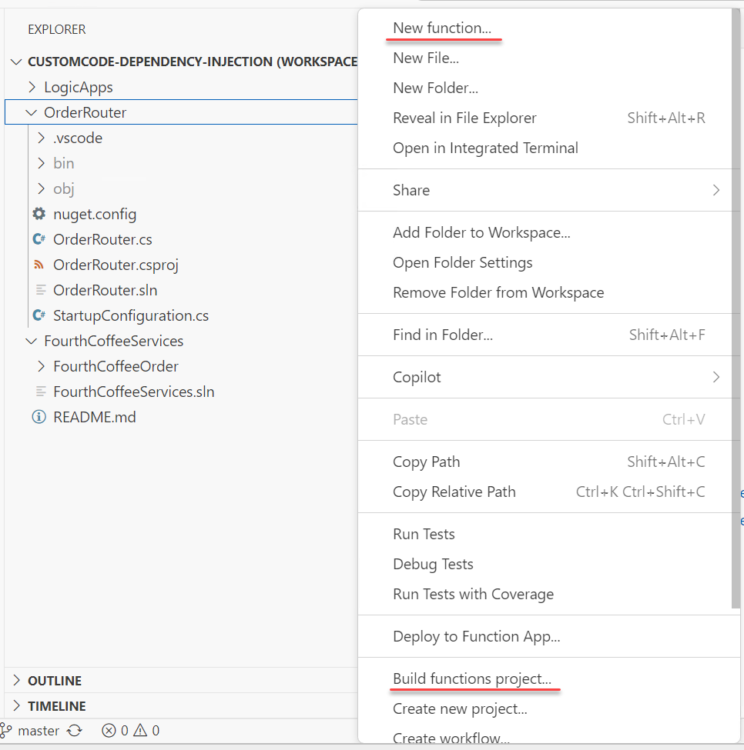Collapse the OrderRouter folder
This screenshot has height=750, width=744.
32,113
